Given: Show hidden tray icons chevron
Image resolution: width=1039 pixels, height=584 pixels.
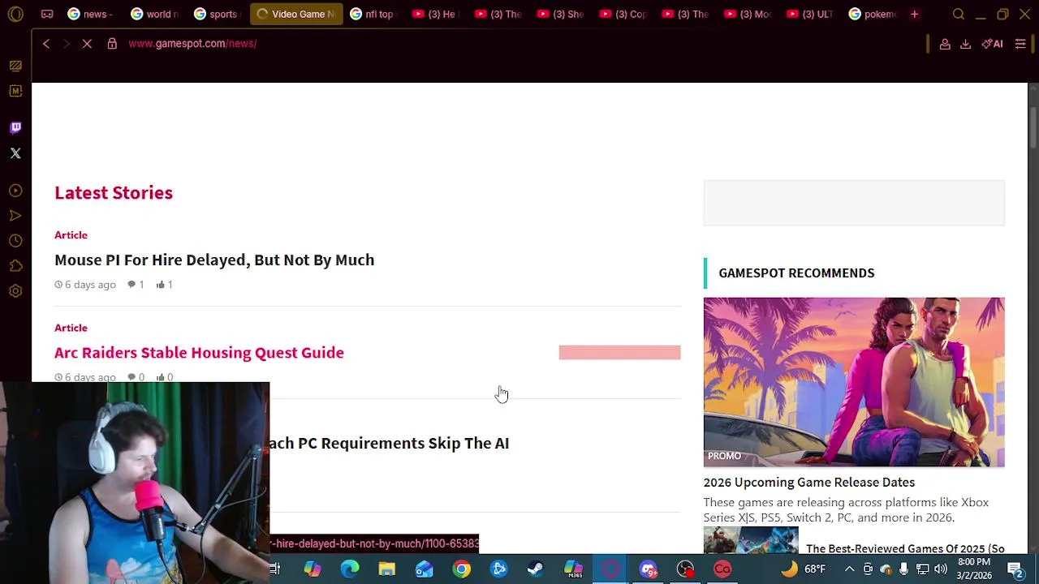Looking at the screenshot, I should pos(849,569).
